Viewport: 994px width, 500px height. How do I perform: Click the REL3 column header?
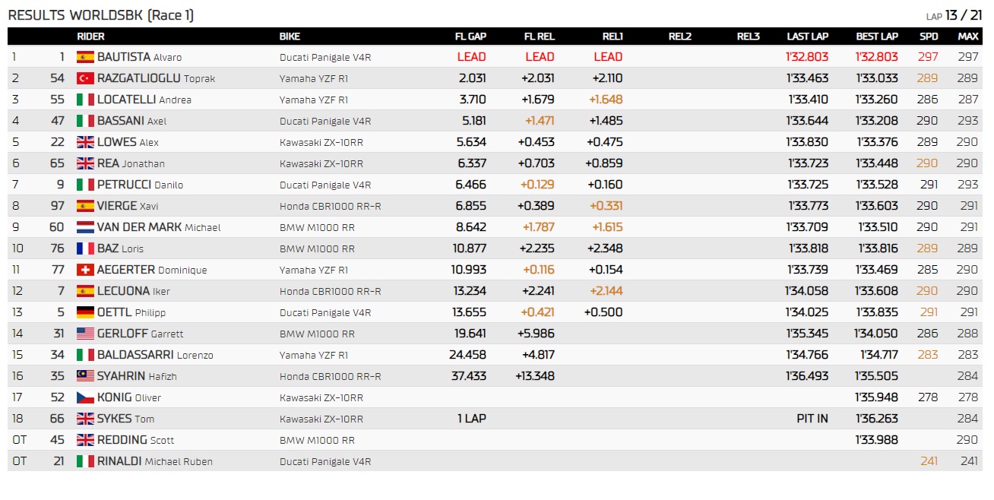(749, 36)
